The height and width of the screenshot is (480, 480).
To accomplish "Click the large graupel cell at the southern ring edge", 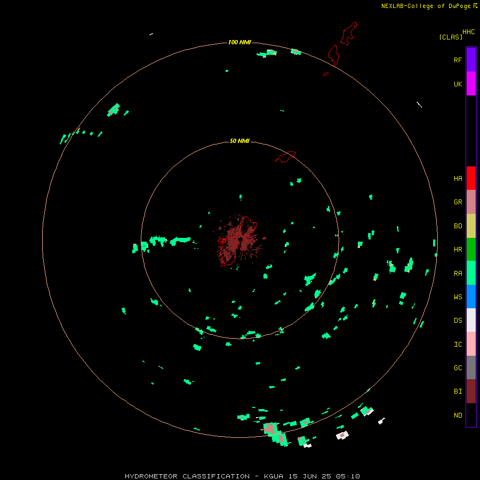I will [x=275, y=434].
